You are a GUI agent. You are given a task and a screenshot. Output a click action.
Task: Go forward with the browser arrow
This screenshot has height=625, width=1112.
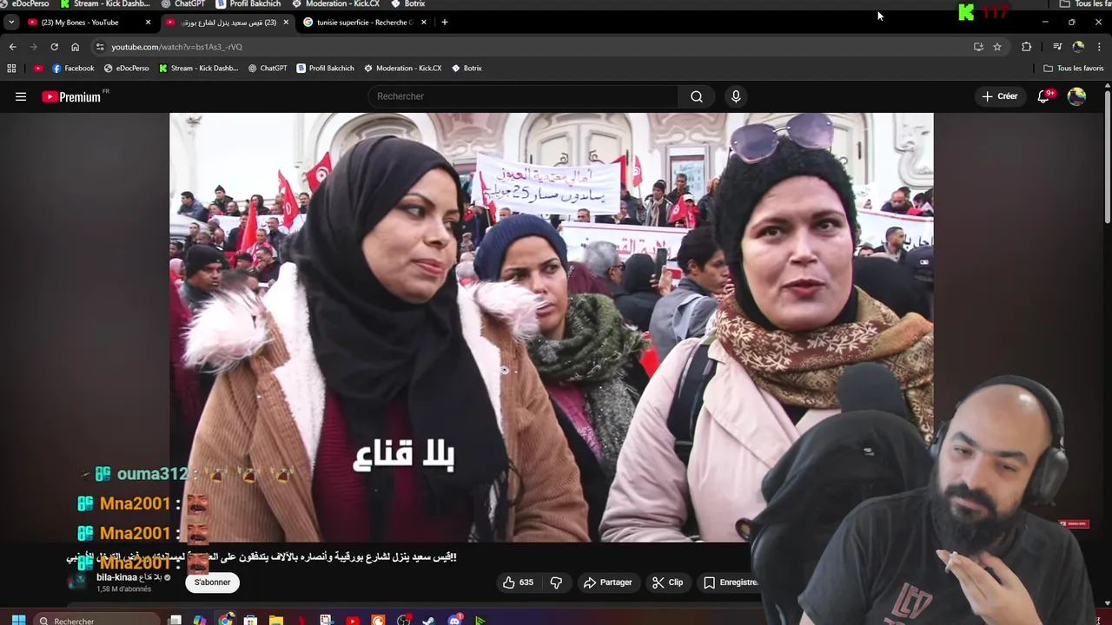33,47
